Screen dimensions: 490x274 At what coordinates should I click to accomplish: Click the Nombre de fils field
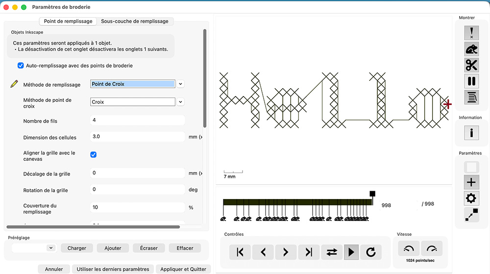pyautogui.click(x=138, y=120)
